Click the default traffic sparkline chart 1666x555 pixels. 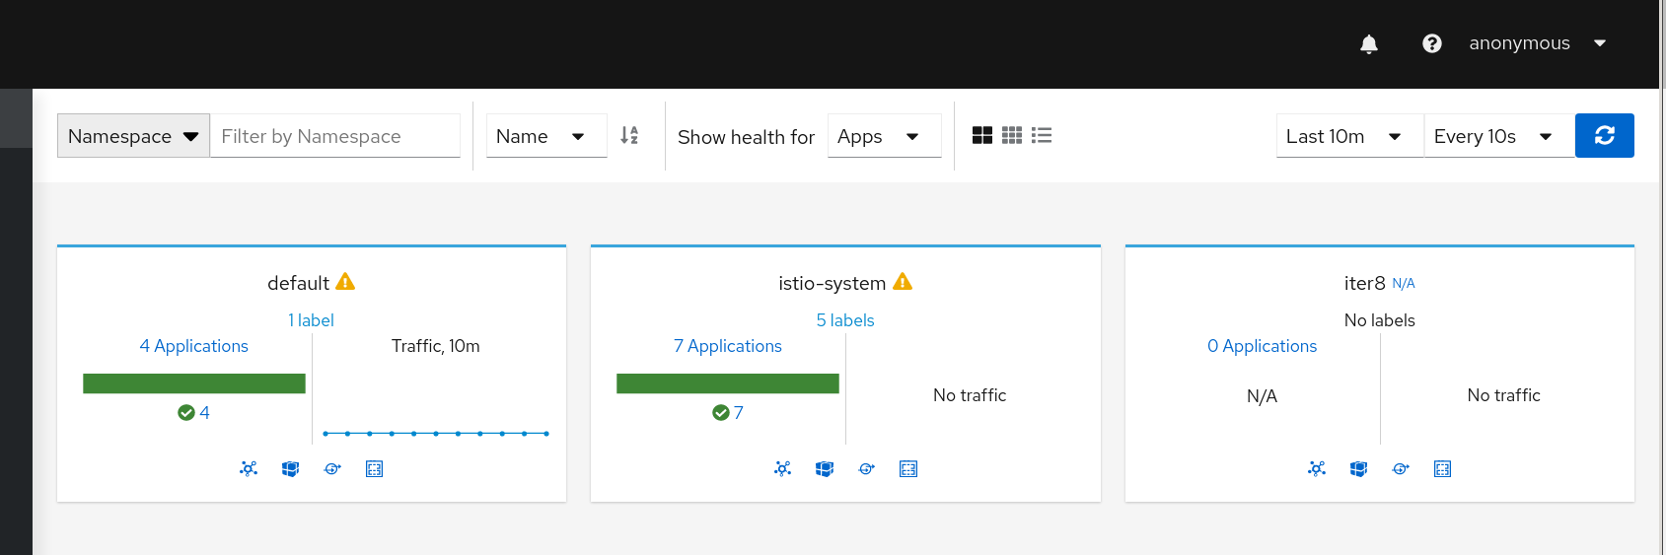click(436, 433)
